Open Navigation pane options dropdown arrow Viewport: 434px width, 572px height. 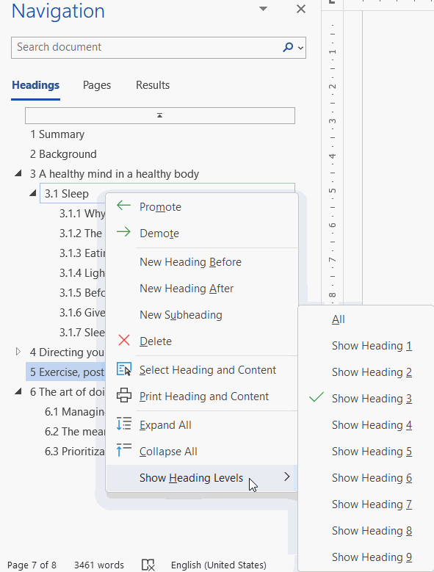[263, 9]
